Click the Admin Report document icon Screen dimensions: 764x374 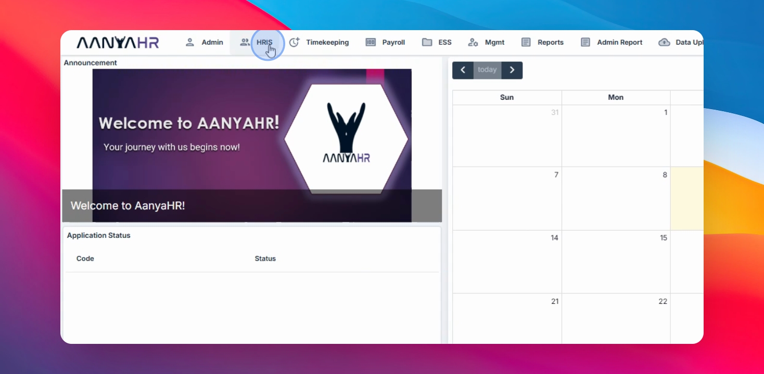tap(585, 43)
